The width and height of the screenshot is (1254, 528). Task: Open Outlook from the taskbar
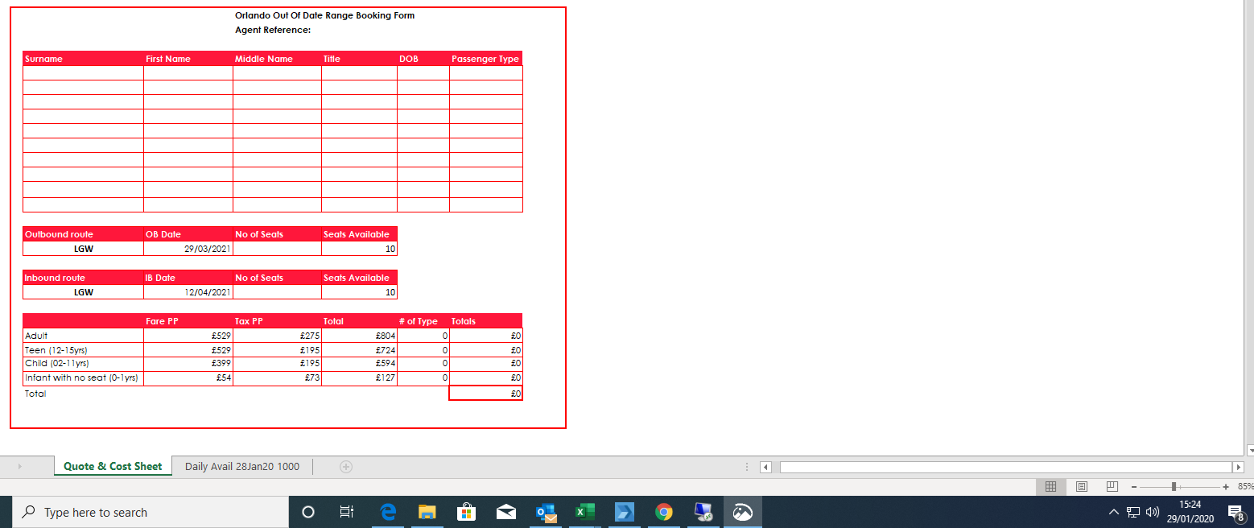[546, 512]
